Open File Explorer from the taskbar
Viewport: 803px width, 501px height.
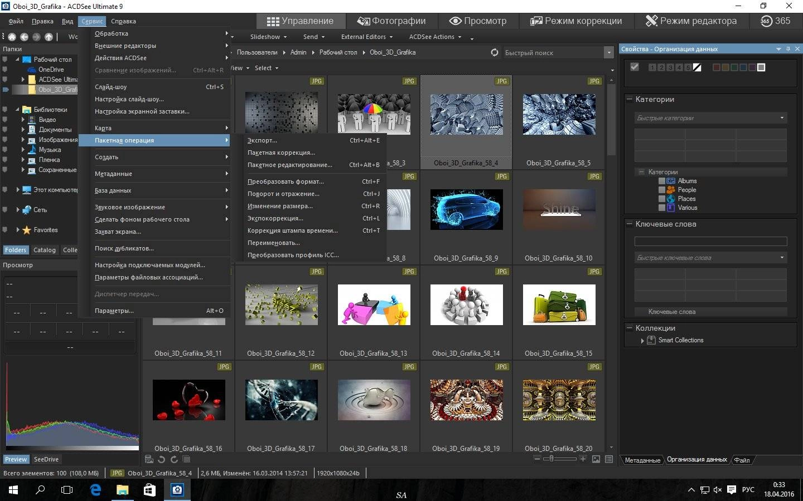click(x=122, y=490)
